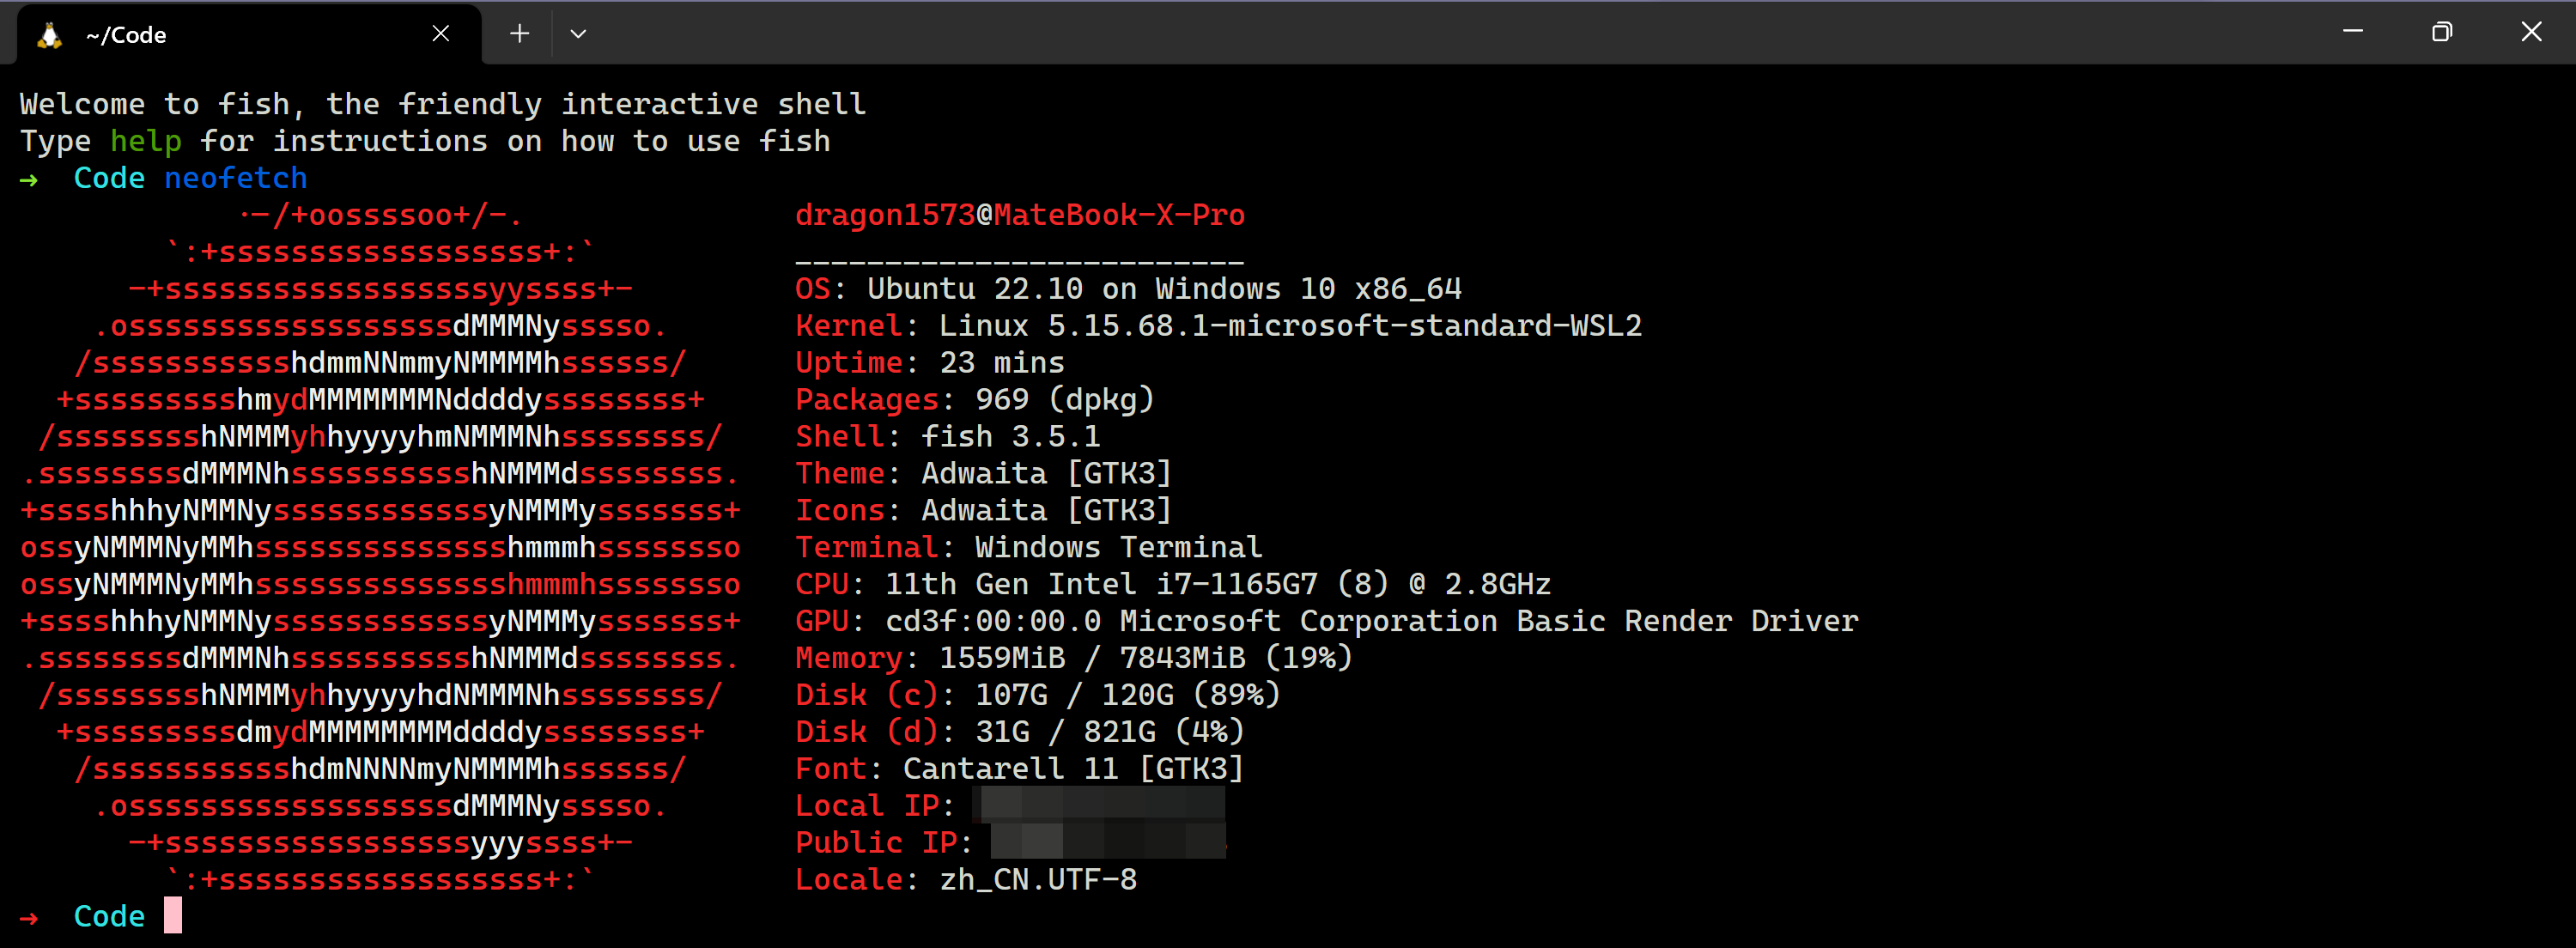Select the ~/Code tab title
The width and height of the screenshot is (2576, 948).
pyautogui.click(x=126, y=35)
